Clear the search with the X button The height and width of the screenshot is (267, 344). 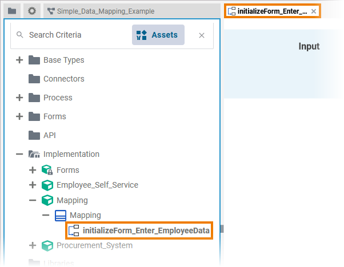pyautogui.click(x=202, y=35)
